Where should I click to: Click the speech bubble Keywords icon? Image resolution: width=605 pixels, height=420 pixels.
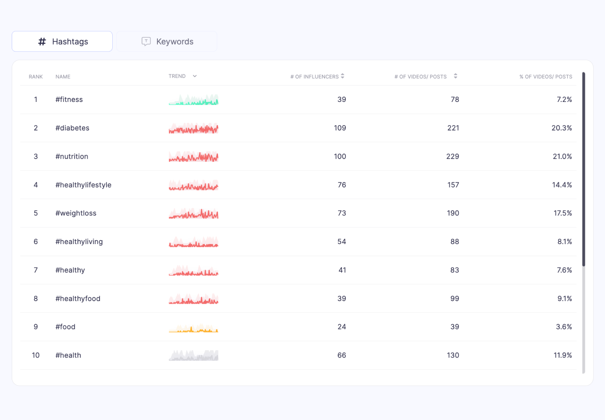tap(146, 42)
